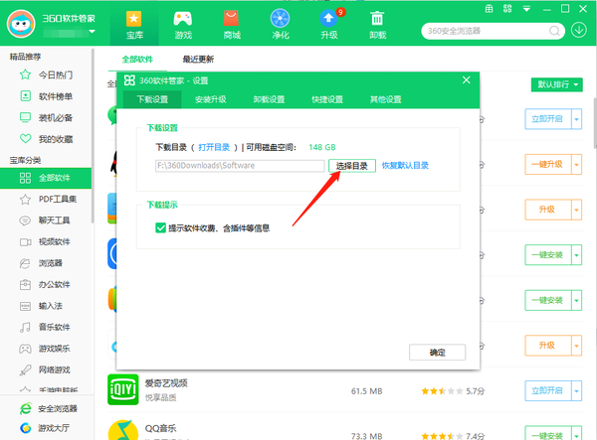The height and width of the screenshot is (440, 597).
Task: Uncheck 提示软件收费、含插件等信息 checkbox
Action: 160,227
